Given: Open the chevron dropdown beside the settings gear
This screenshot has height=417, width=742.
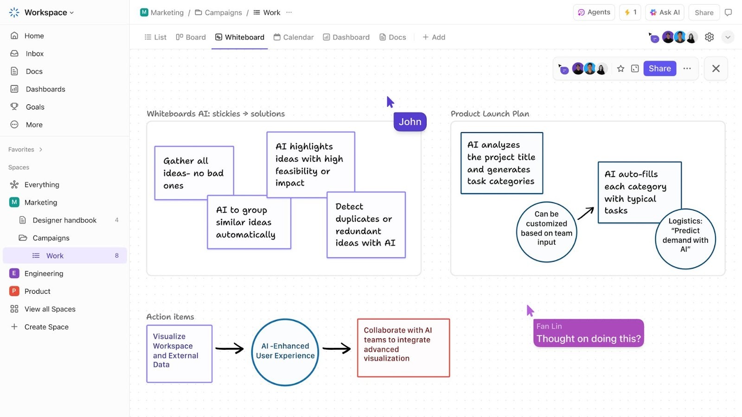Looking at the screenshot, I should [x=728, y=37].
